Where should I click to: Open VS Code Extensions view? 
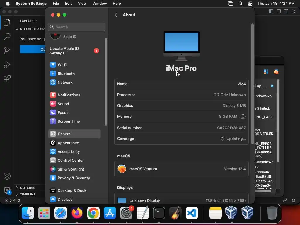click(7, 79)
